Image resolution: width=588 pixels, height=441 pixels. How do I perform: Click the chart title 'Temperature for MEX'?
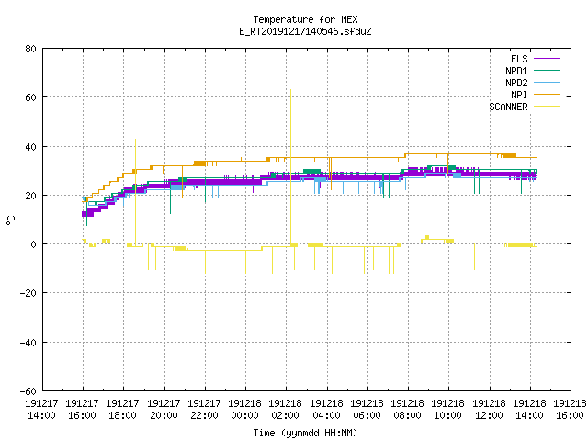coord(305,19)
